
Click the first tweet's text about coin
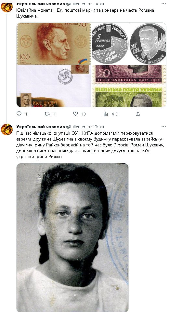[85, 13]
